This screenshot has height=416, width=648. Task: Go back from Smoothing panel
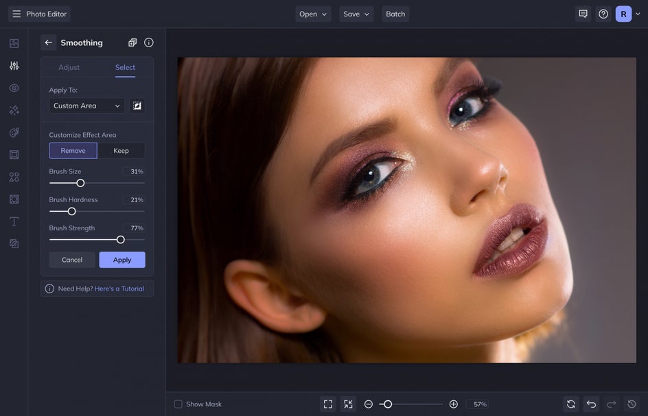[x=48, y=42]
